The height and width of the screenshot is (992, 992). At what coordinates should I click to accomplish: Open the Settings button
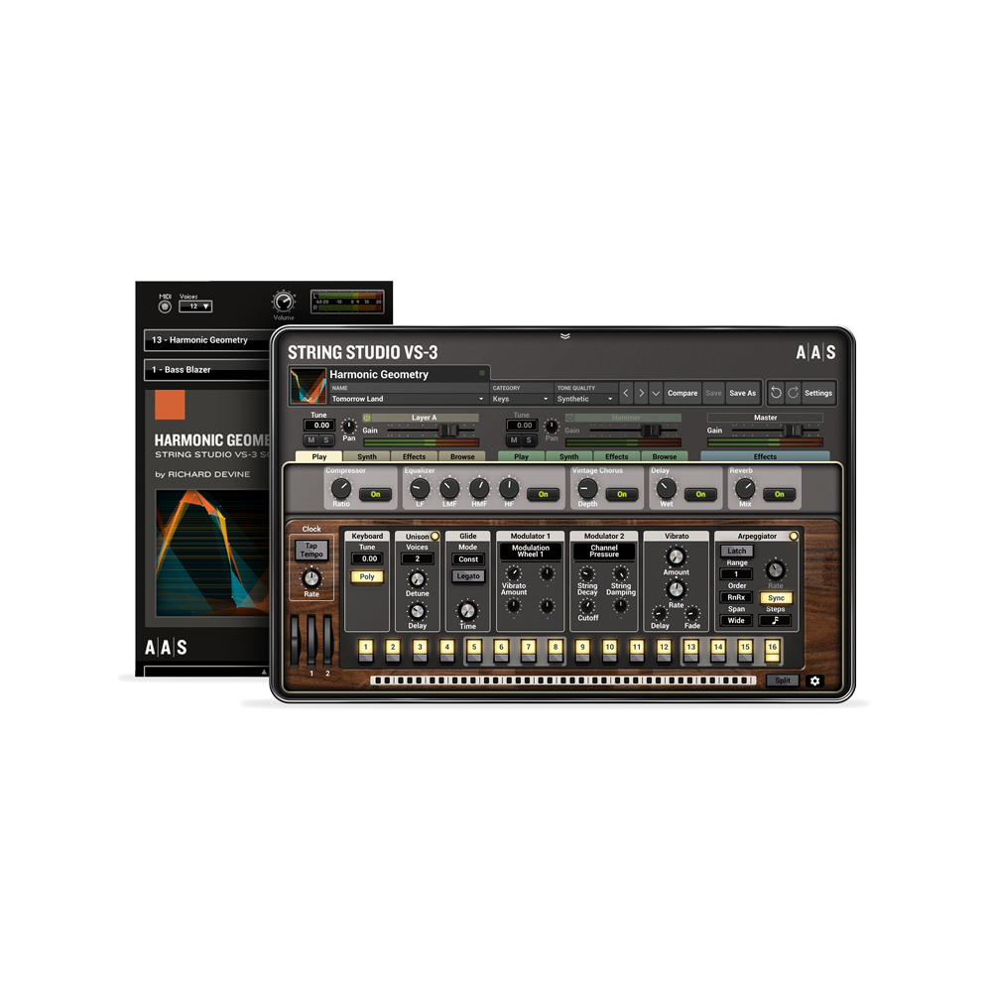[818, 393]
